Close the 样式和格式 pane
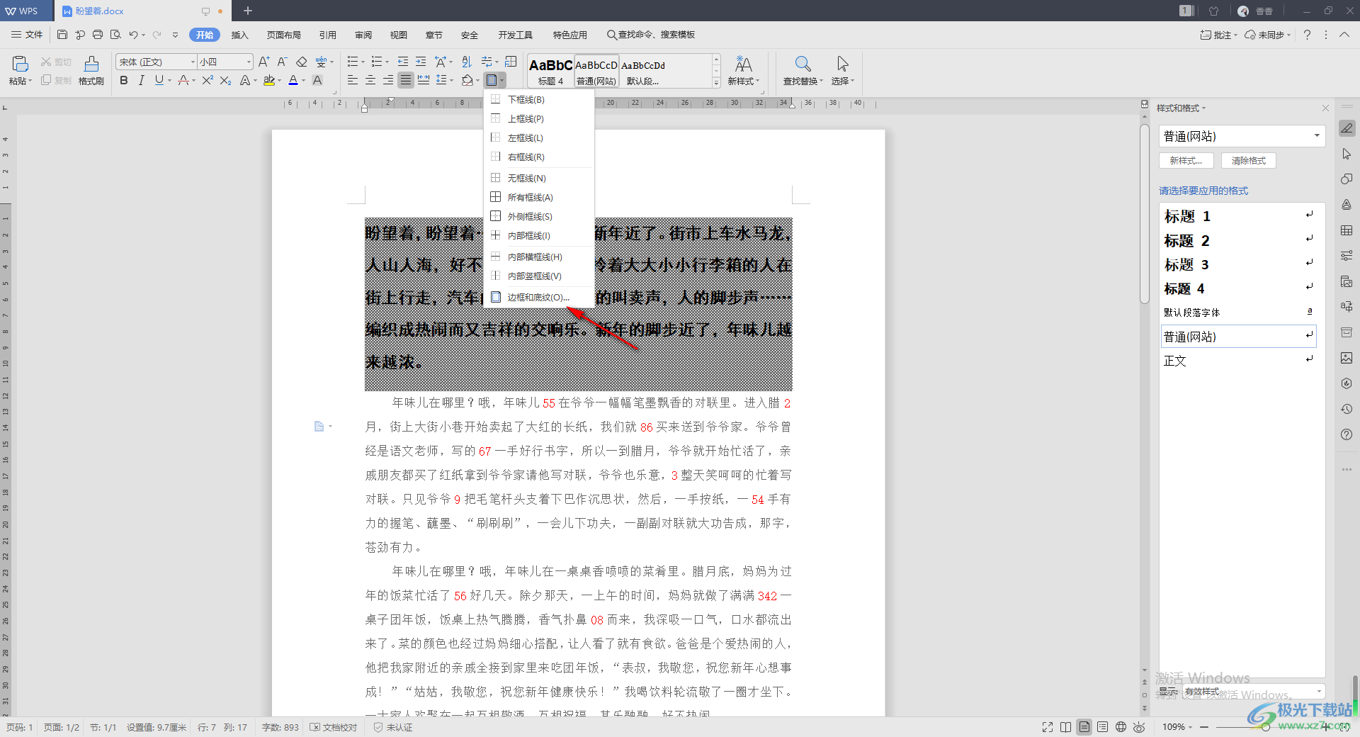 (1325, 108)
